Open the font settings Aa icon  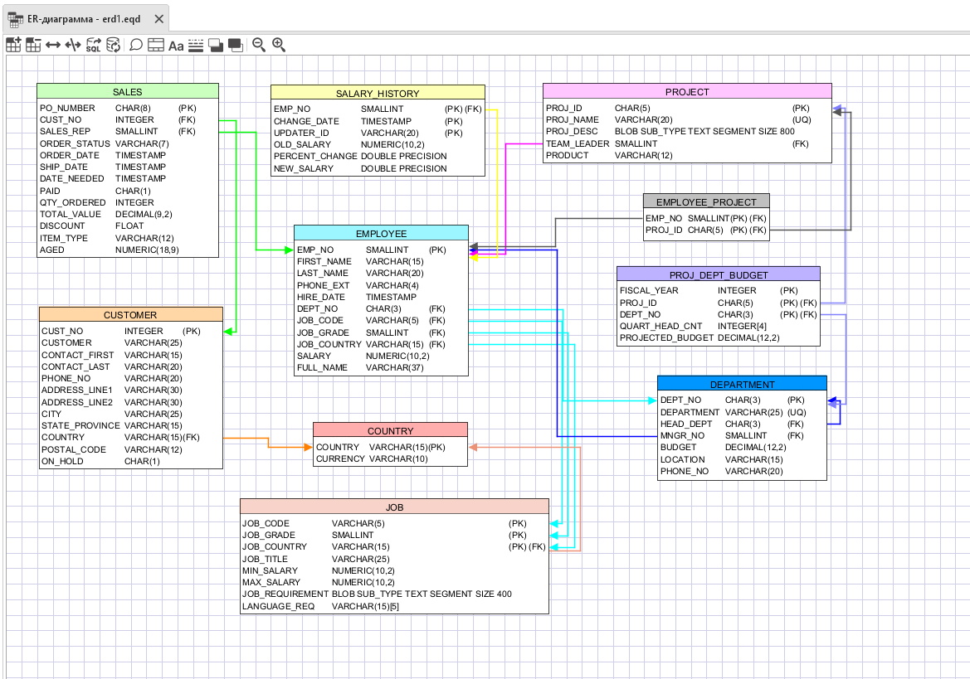point(176,45)
